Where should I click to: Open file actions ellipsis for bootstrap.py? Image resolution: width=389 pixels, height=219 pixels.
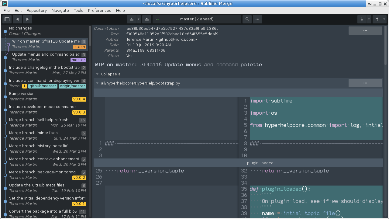365,83
